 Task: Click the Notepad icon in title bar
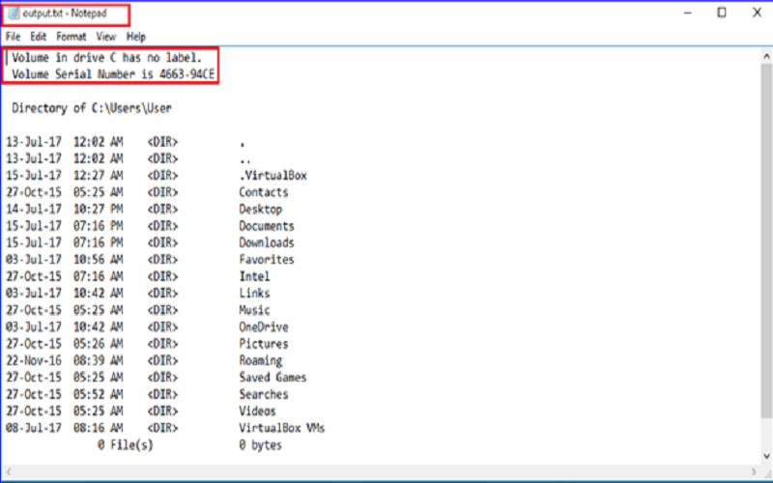pyautogui.click(x=14, y=14)
